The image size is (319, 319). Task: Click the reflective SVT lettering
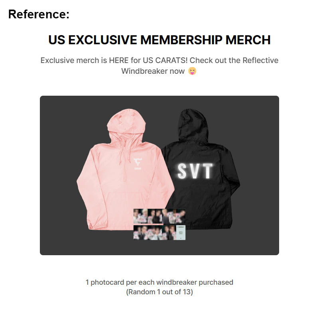point(195,171)
